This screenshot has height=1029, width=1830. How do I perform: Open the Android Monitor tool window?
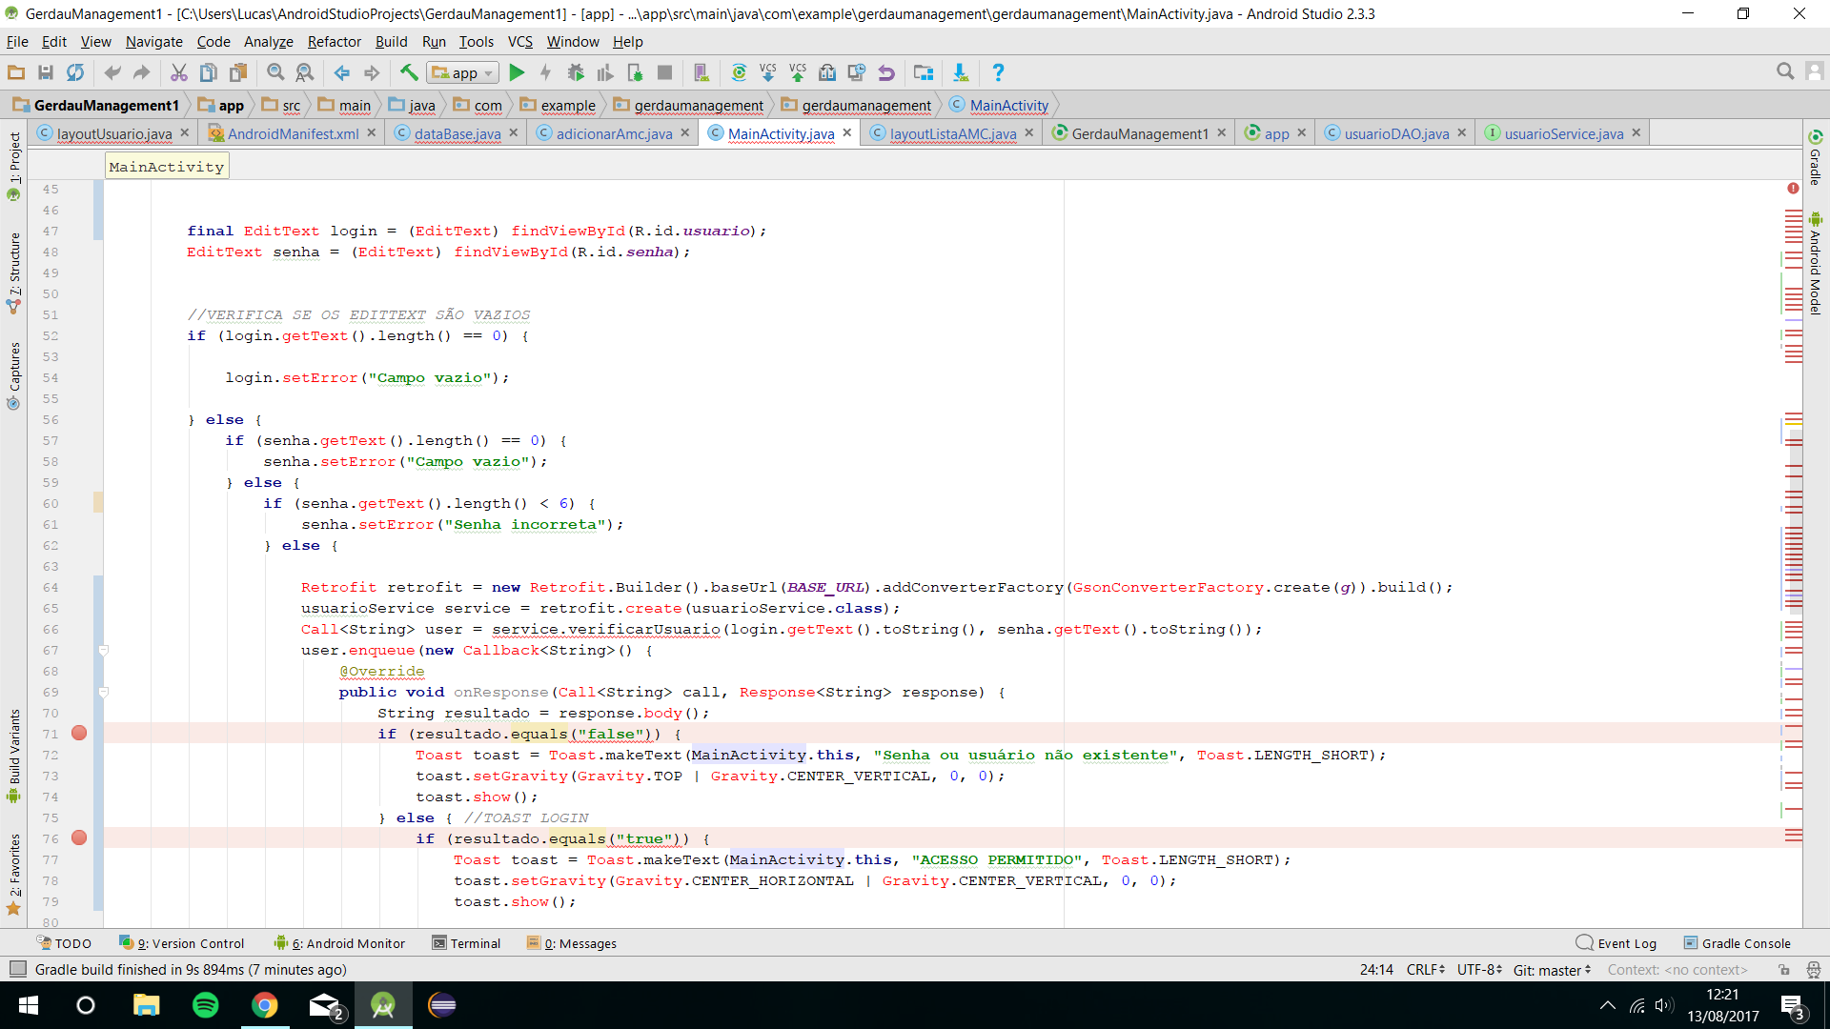point(339,943)
